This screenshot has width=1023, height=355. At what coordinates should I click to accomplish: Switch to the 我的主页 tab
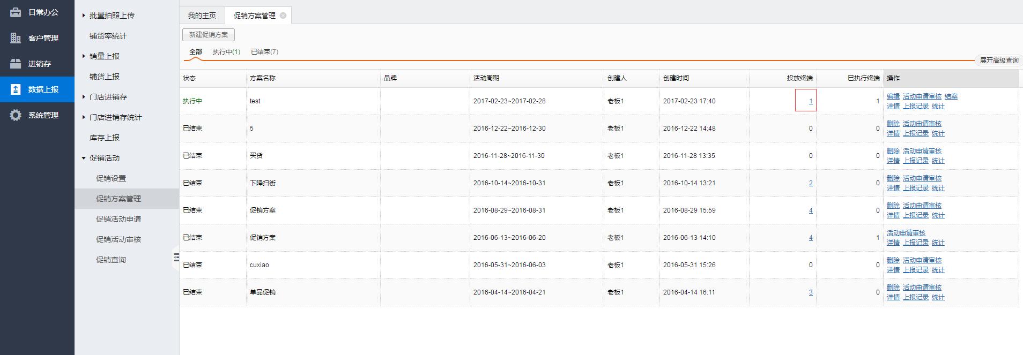[x=202, y=16]
